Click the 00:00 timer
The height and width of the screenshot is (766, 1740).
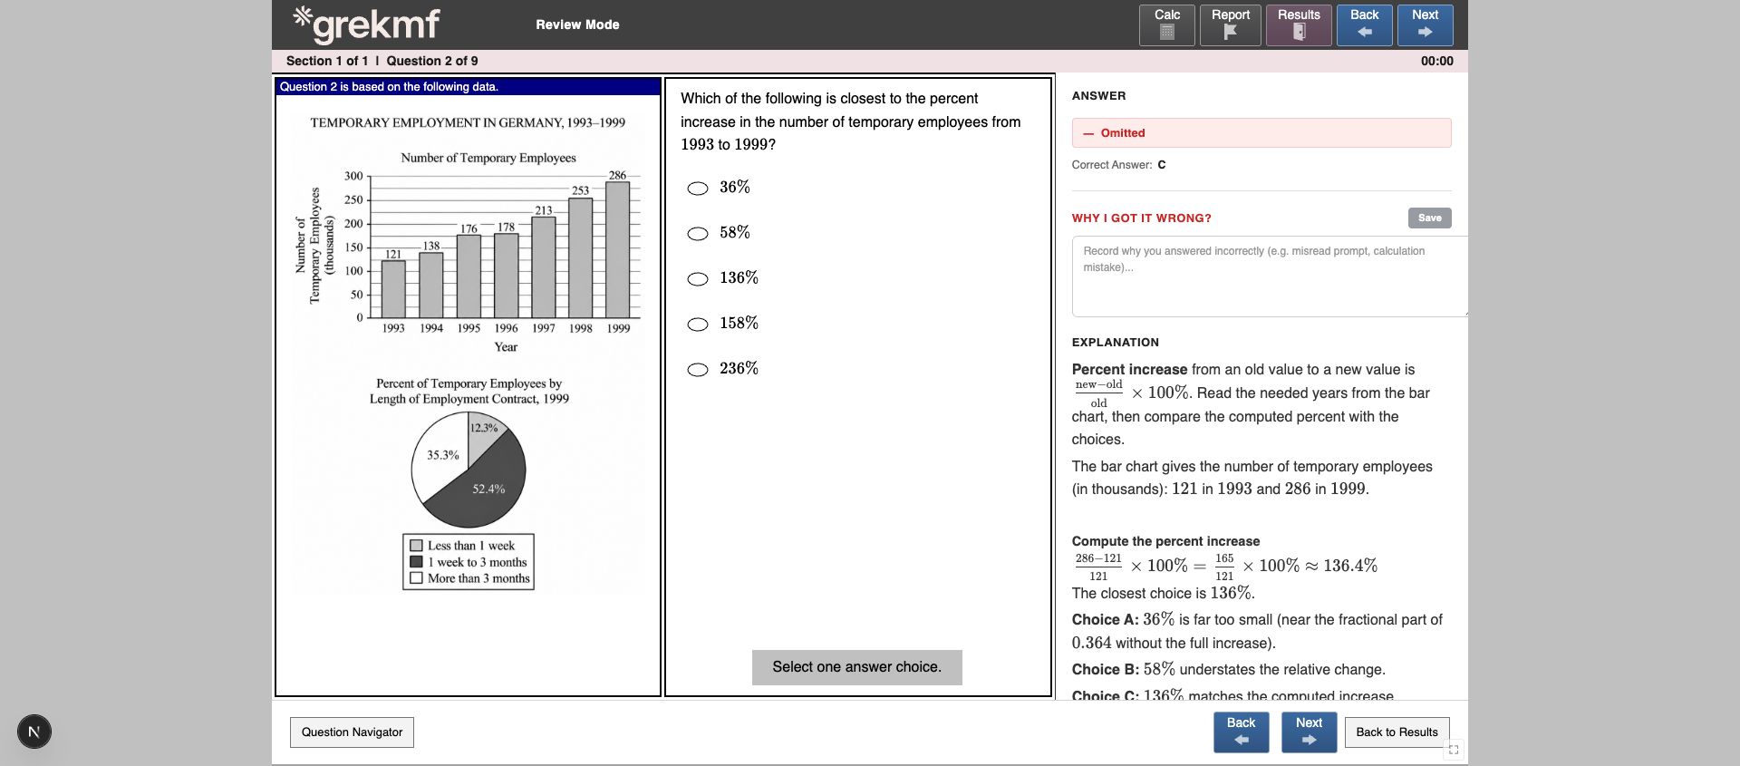pyautogui.click(x=1436, y=61)
